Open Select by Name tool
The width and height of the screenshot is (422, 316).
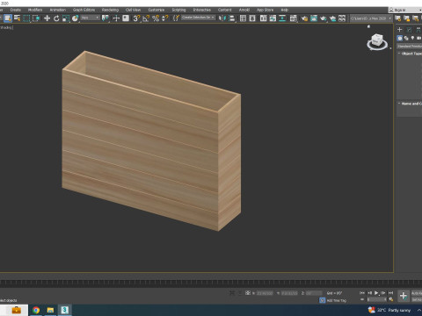(x=18, y=18)
